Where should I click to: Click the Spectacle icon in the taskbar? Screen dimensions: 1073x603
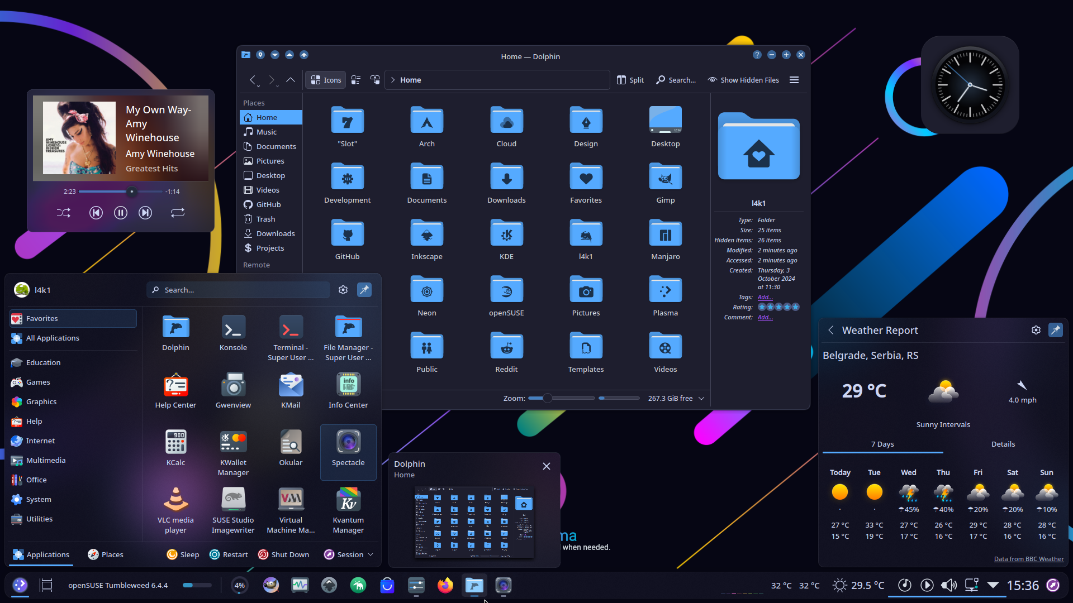pyautogui.click(x=503, y=585)
